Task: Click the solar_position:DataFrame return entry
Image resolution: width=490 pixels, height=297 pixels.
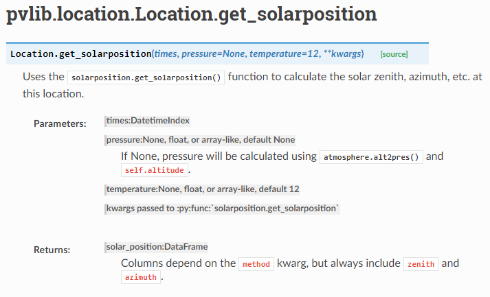Action: (157, 246)
